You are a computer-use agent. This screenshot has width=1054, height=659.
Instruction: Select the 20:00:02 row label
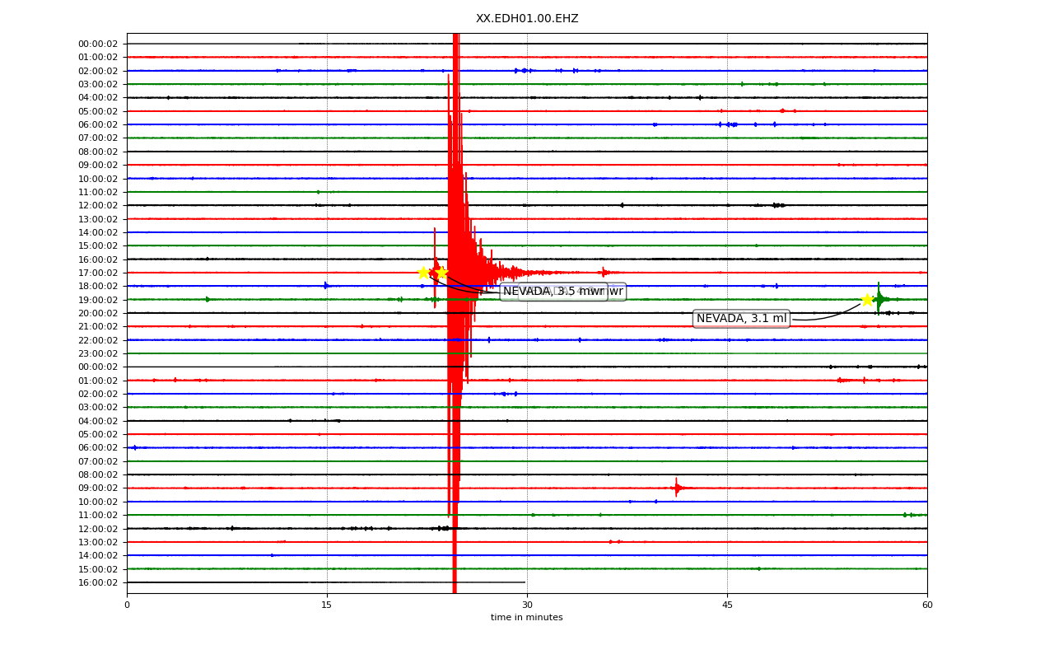point(98,313)
